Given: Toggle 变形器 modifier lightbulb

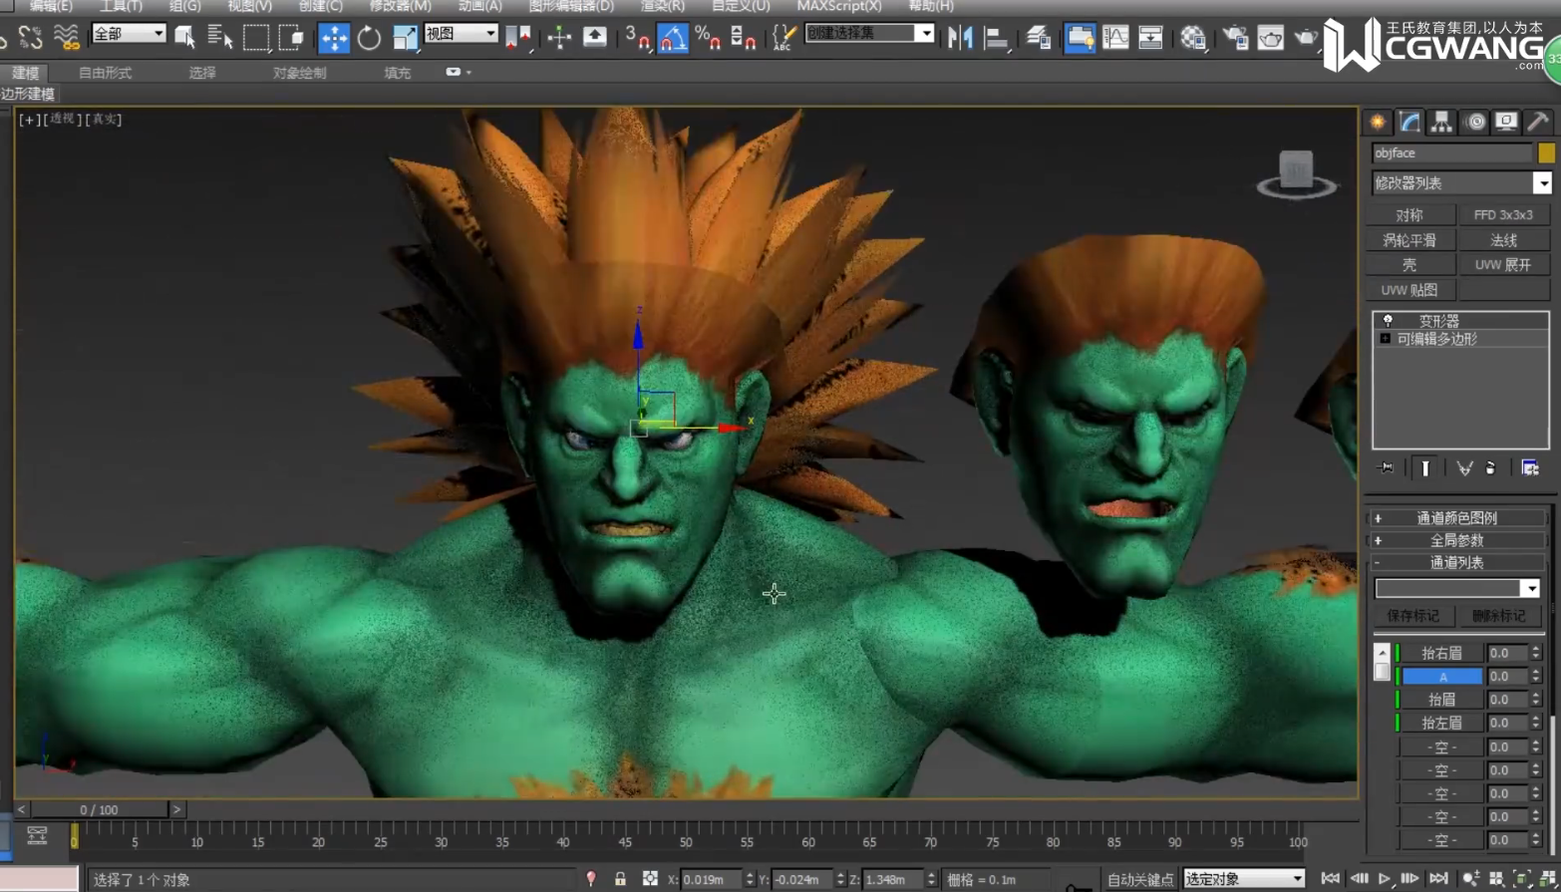Looking at the screenshot, I should [x=1388, y=321].
